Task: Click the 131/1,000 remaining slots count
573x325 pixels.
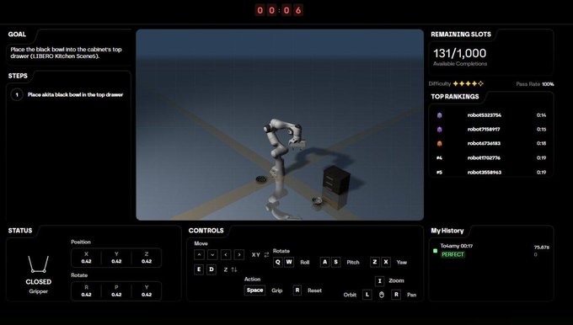Action: point(460,53)
